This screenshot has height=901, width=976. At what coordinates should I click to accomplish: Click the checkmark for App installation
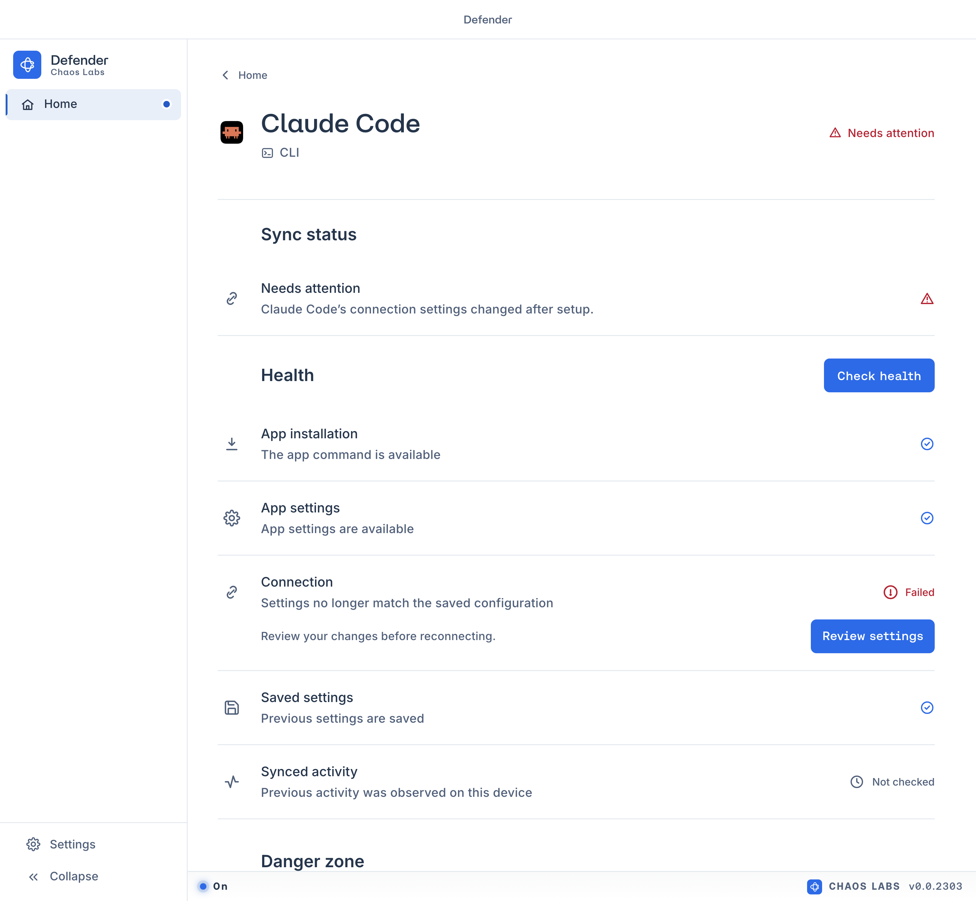tap(927, 444)
